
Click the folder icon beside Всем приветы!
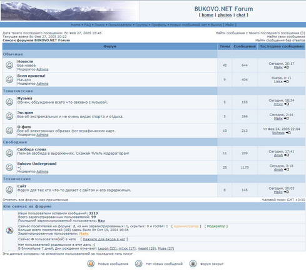[9, 79]
